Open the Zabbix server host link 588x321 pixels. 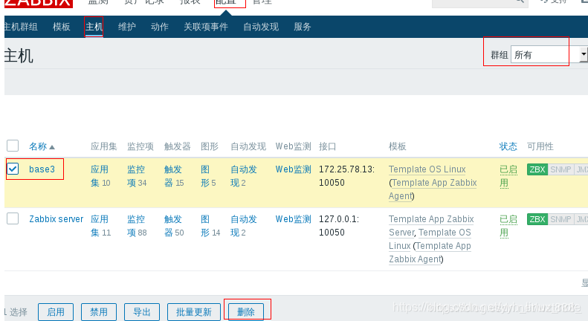[56, 219]
